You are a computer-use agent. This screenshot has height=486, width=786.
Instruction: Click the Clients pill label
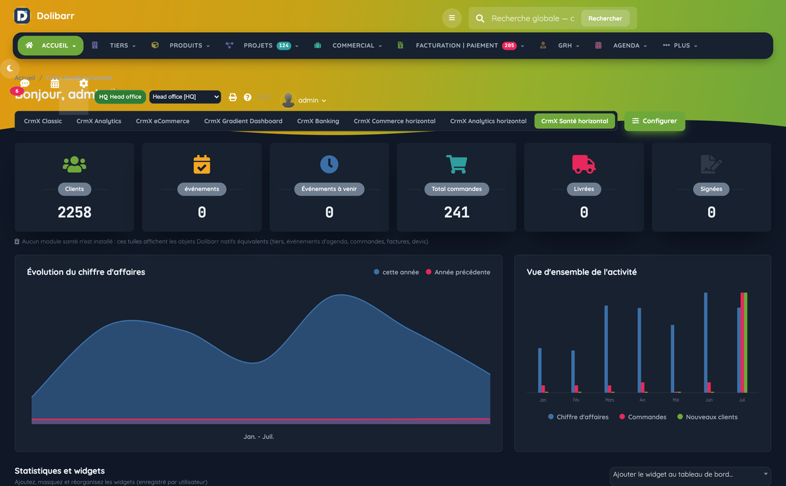click(74, 189)
